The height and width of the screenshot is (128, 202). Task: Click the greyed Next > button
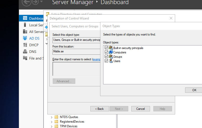point(119,109)
